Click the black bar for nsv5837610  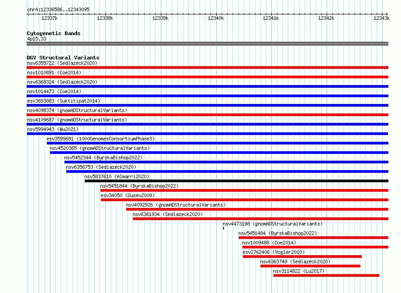coord(237,181)
